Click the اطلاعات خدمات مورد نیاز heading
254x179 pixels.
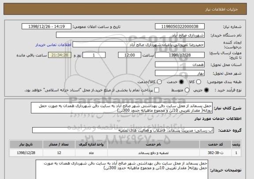point(218,119)
